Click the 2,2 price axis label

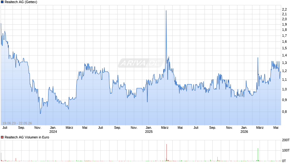pos(284,9)
